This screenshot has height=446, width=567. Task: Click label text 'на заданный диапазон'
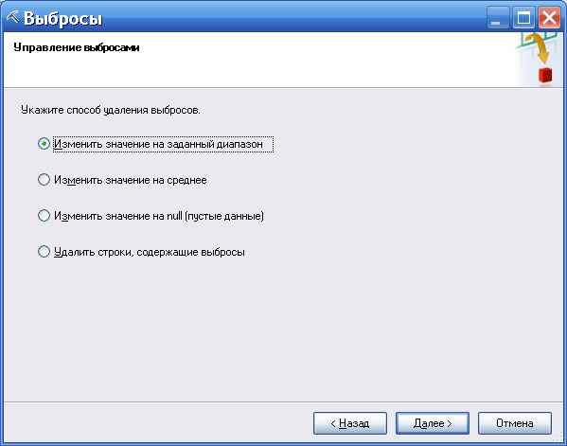pyautogui.click(x=205, y=144)
